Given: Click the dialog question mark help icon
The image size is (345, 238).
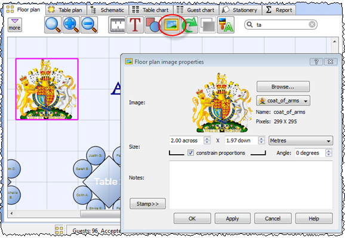Looking at the screenshot, I should click(x=316, y=62).
